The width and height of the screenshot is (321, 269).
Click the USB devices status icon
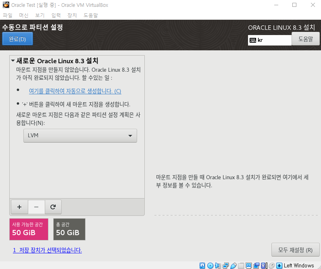click(233, 265)
